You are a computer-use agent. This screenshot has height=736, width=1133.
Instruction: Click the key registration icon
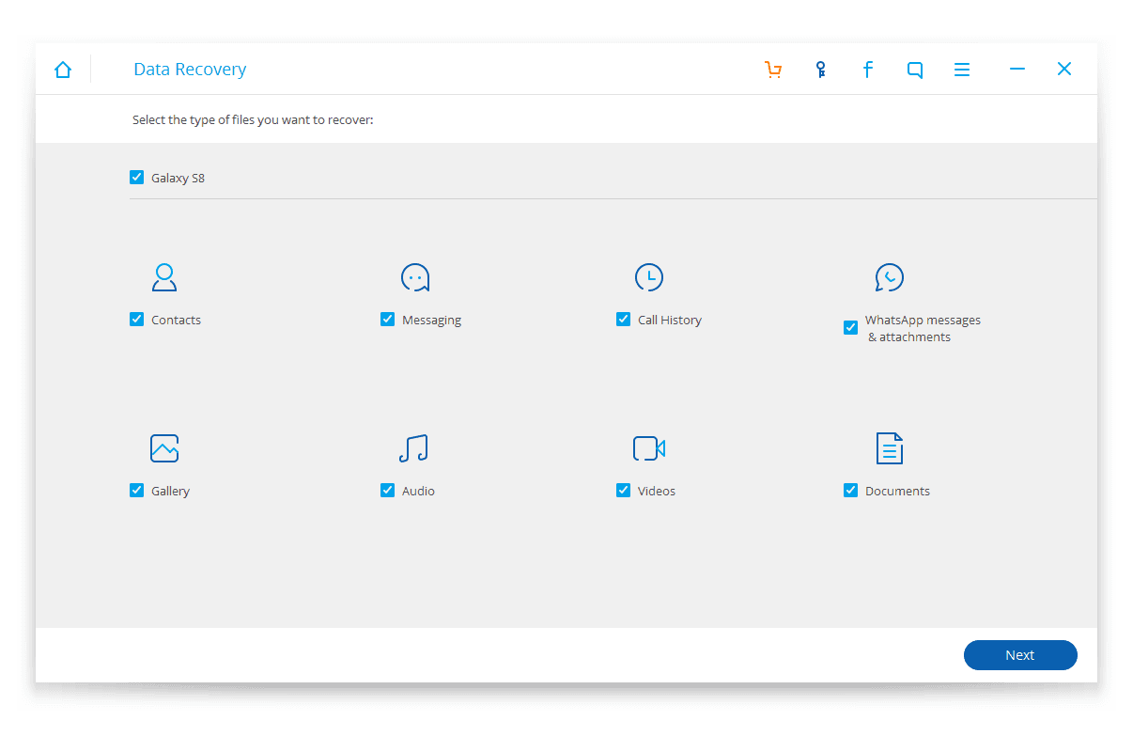tap(820, 70)
